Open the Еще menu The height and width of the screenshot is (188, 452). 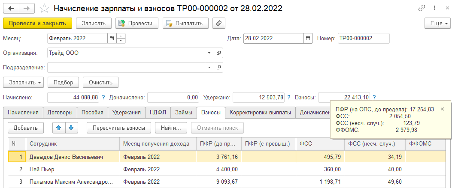pyautogui.click(x=437, y=23)
